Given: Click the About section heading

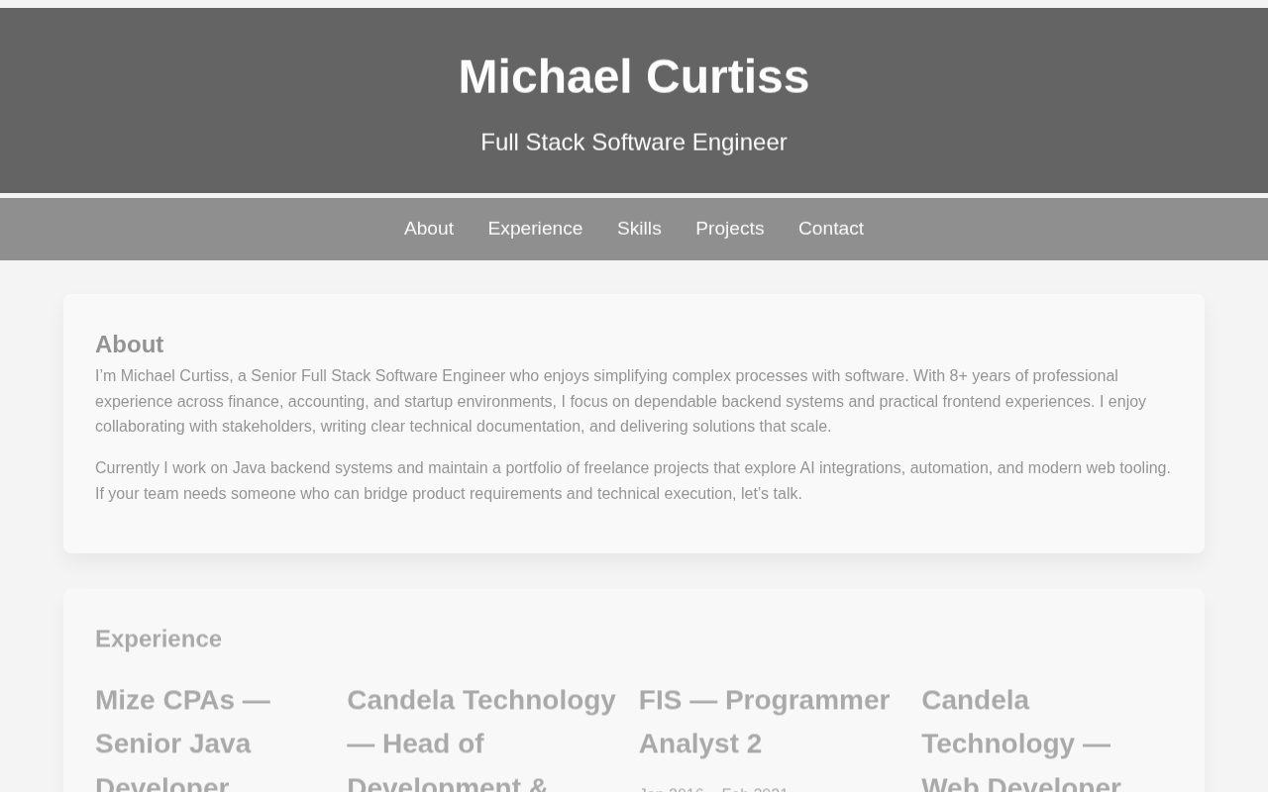Looking at the screenshot, I should coord(130,345).
